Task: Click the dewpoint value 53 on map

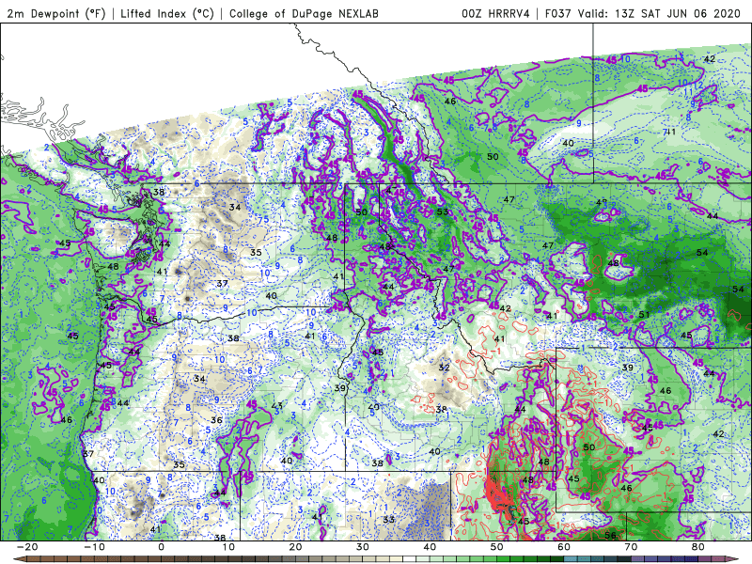Action: [443, 211]
